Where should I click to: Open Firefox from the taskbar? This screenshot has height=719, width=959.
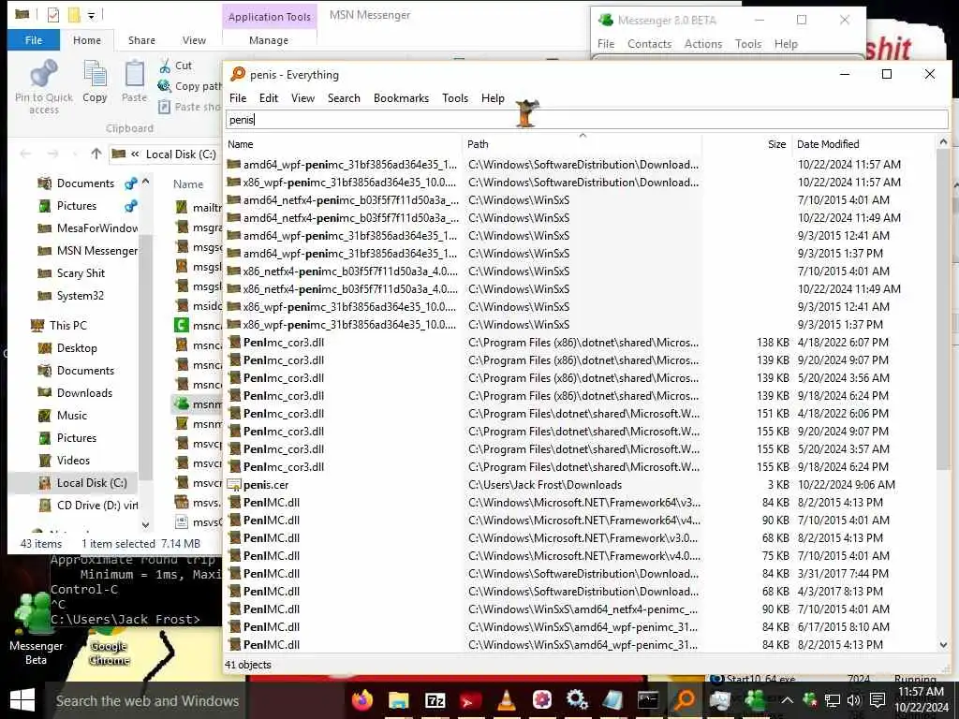(362, 699)
